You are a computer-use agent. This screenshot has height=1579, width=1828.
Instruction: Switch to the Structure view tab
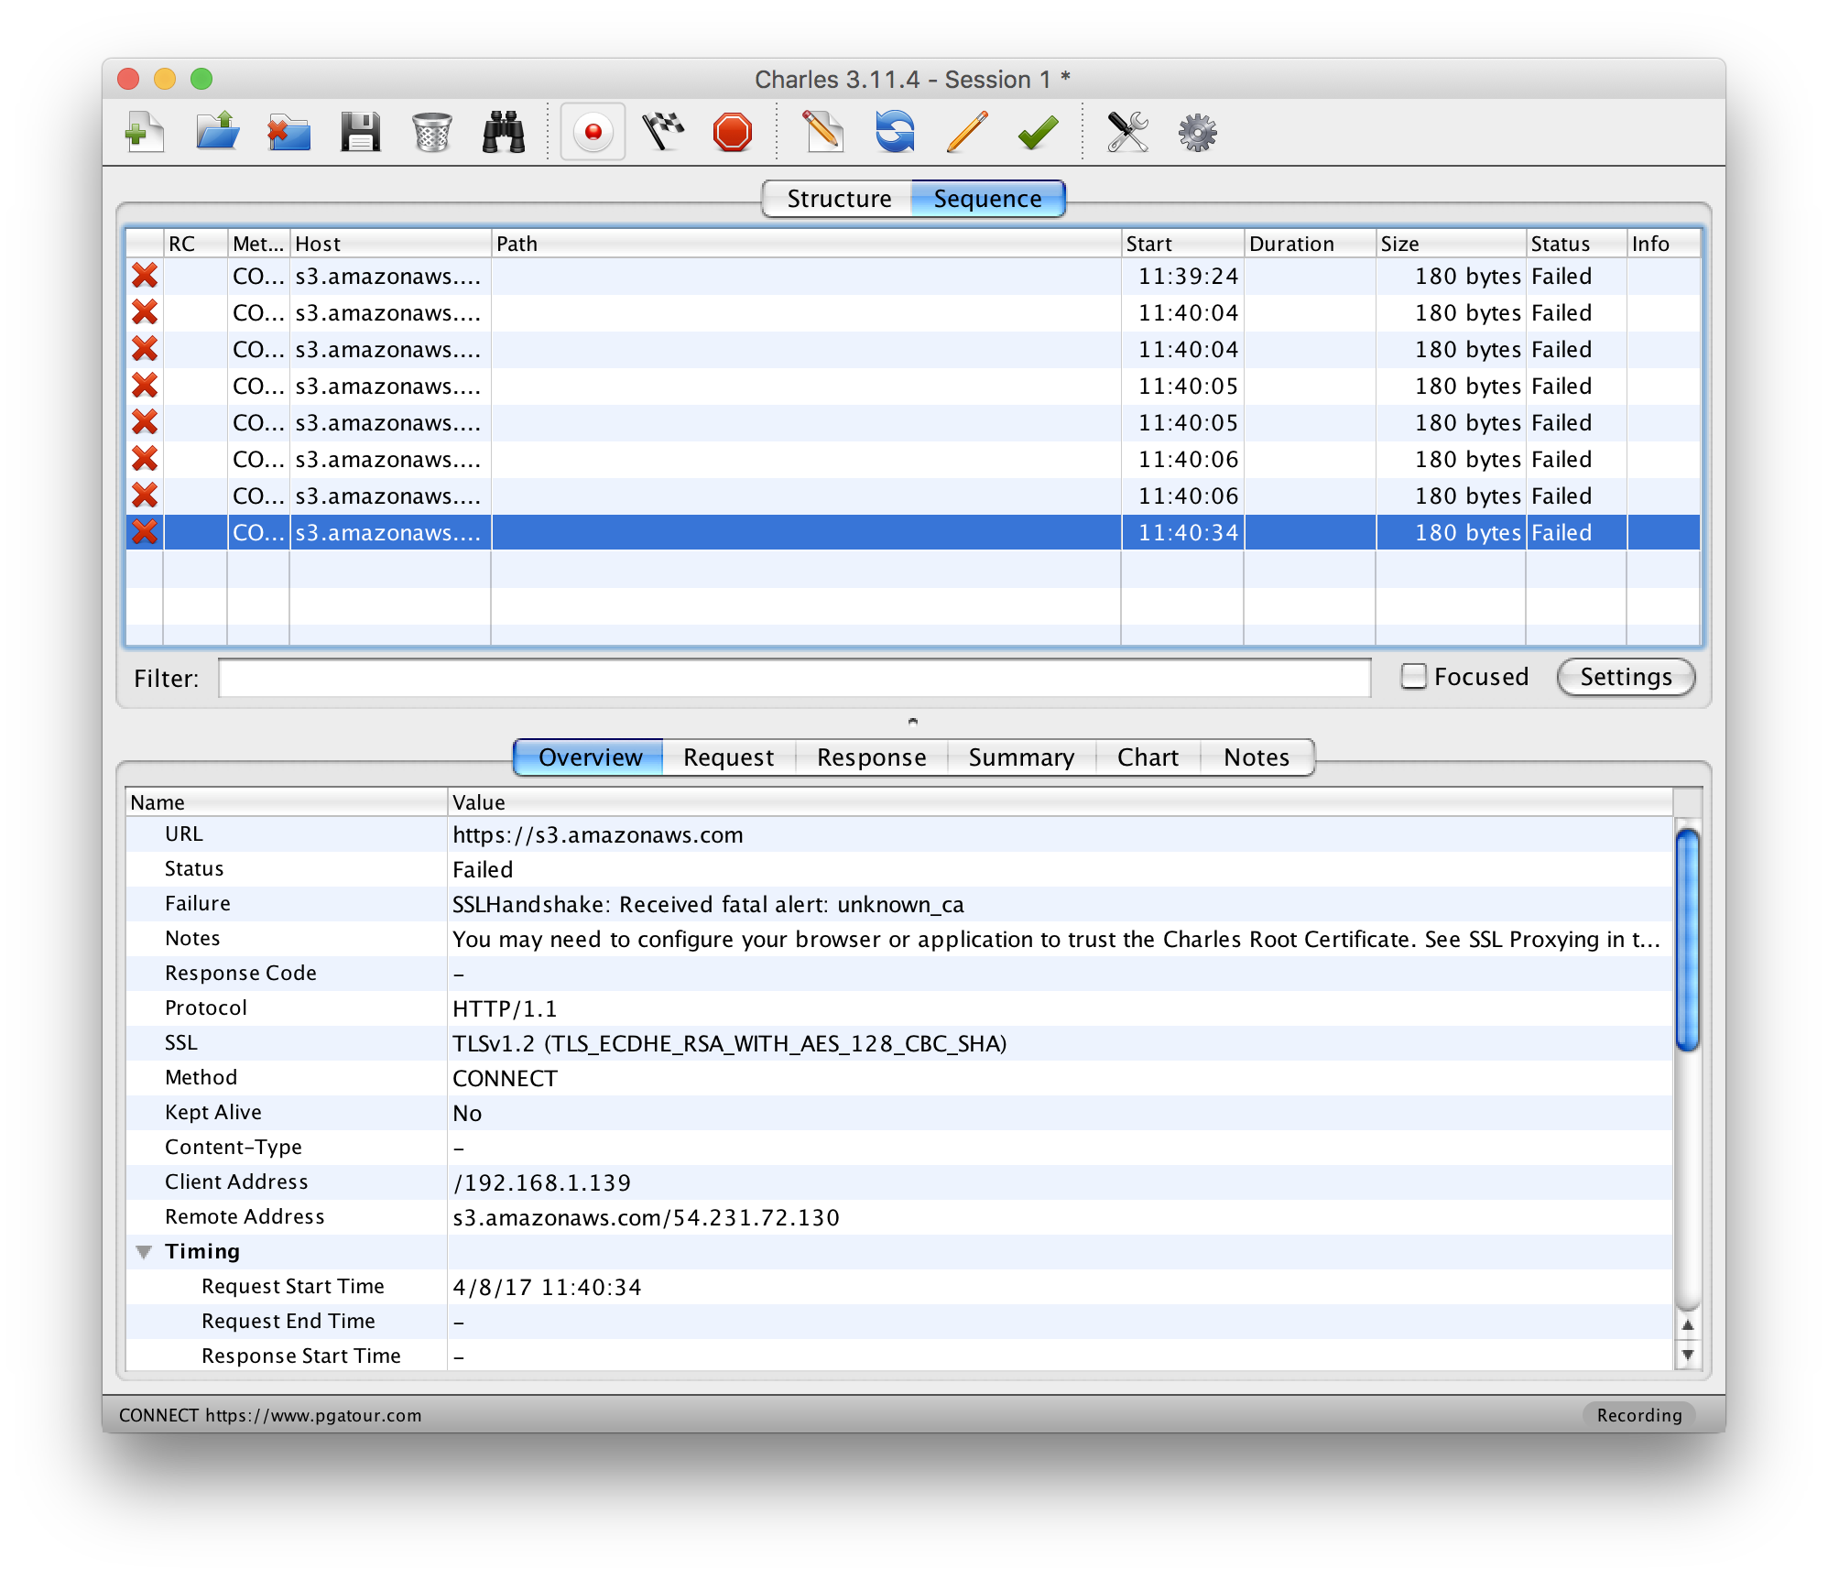[x=839, y=199]
